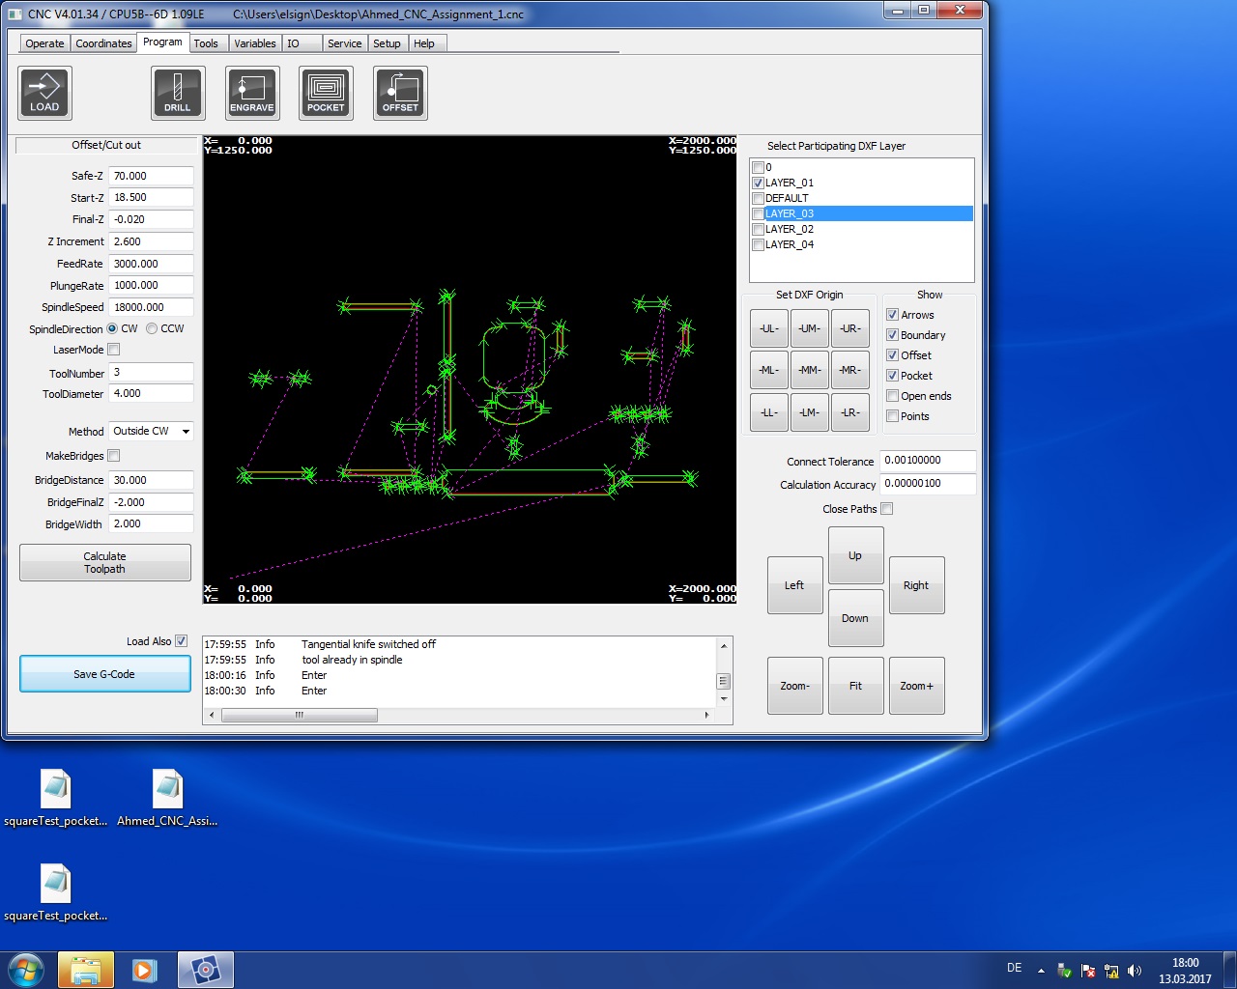Enable LAYER_02 checkbox
This screenshot has width=1237, height=989.
(759, 229)
